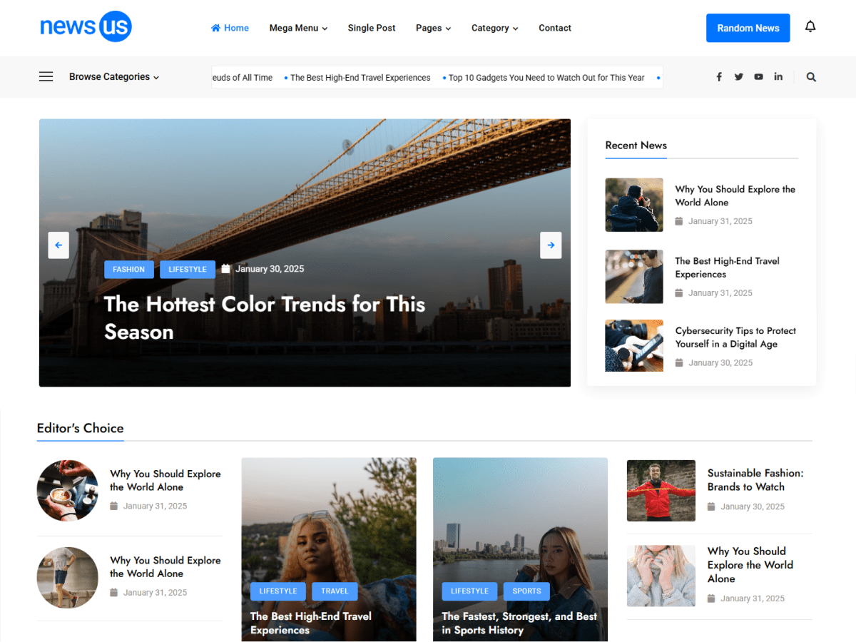856x642 pixels.
Task: Click the Sustainable Fashion red-jacket thumbnail
Action: point(661,491)
